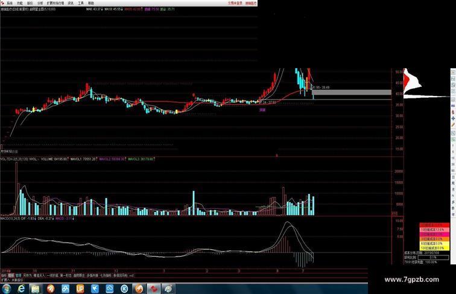The width and height of the screenshot is (456, 294).
Task: Open the 资讯 menu
Action: (71, 3)
